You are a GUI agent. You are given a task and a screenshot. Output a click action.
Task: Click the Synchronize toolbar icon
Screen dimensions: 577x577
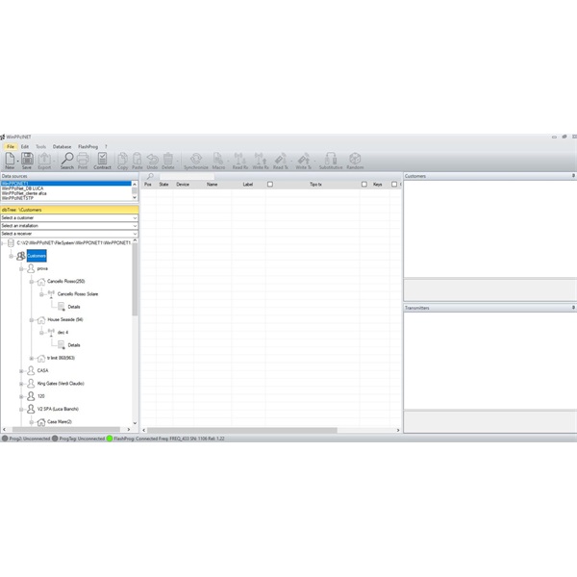click(x=195, y=159)
